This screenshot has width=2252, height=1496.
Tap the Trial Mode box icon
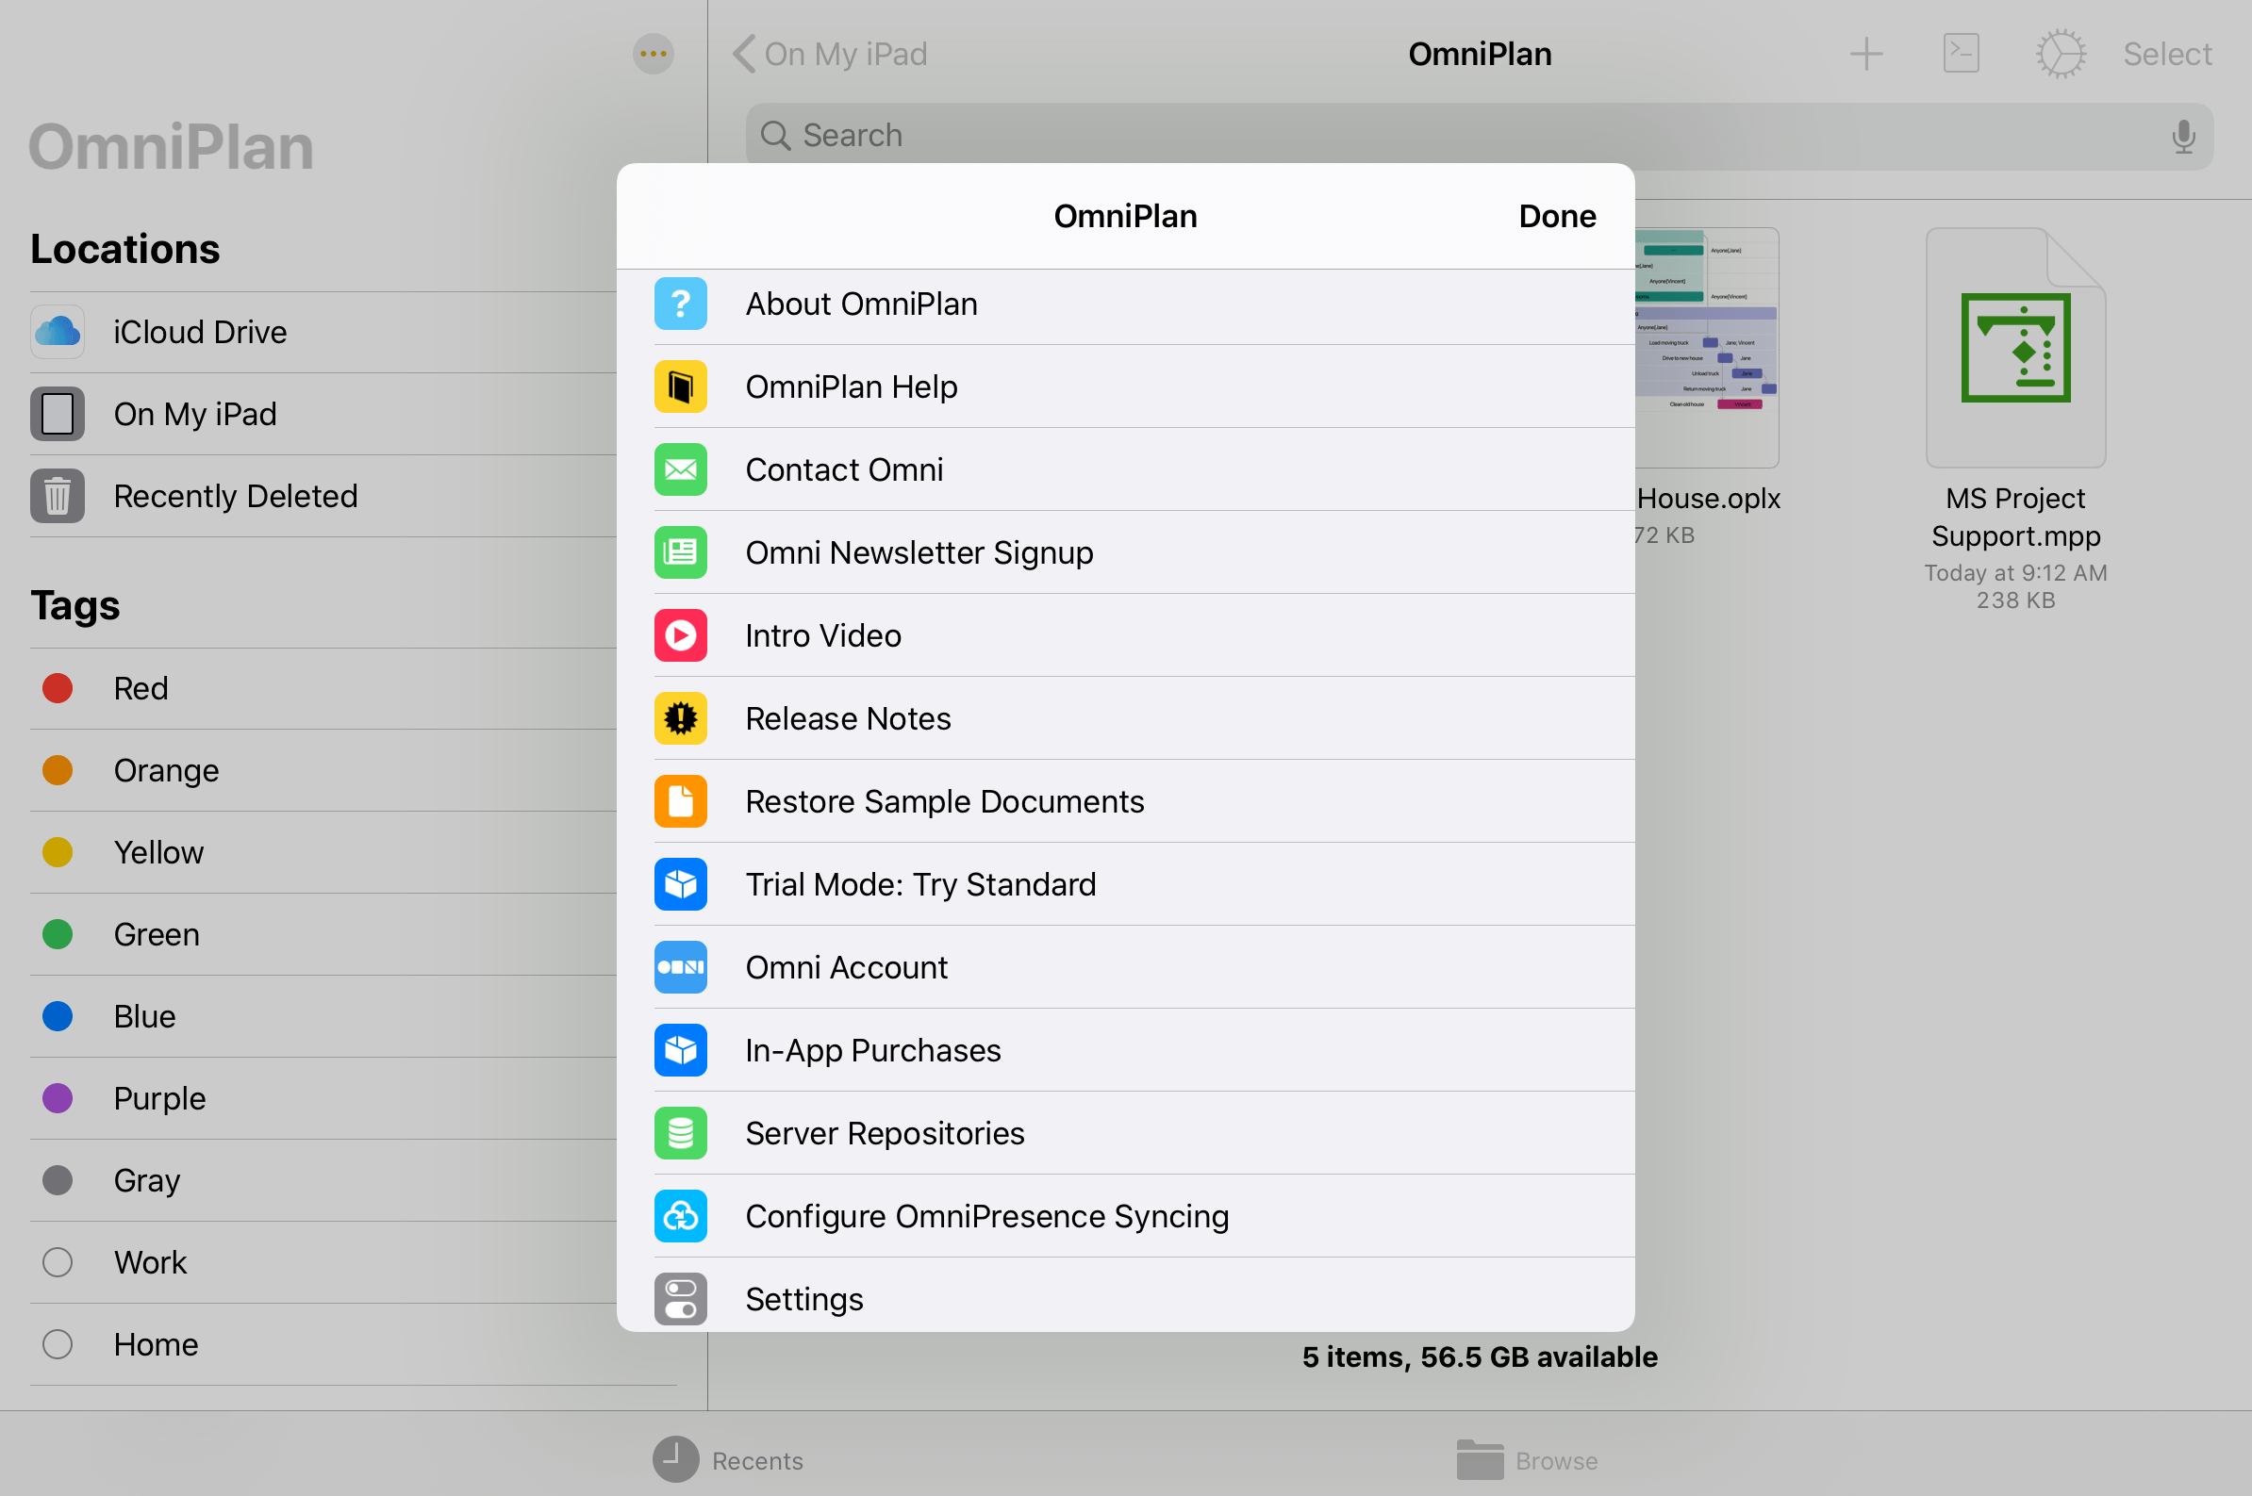point(680,884)
